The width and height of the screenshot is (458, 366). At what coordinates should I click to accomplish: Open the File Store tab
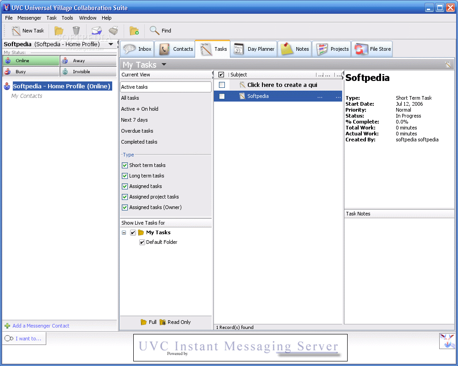[371, 49]
